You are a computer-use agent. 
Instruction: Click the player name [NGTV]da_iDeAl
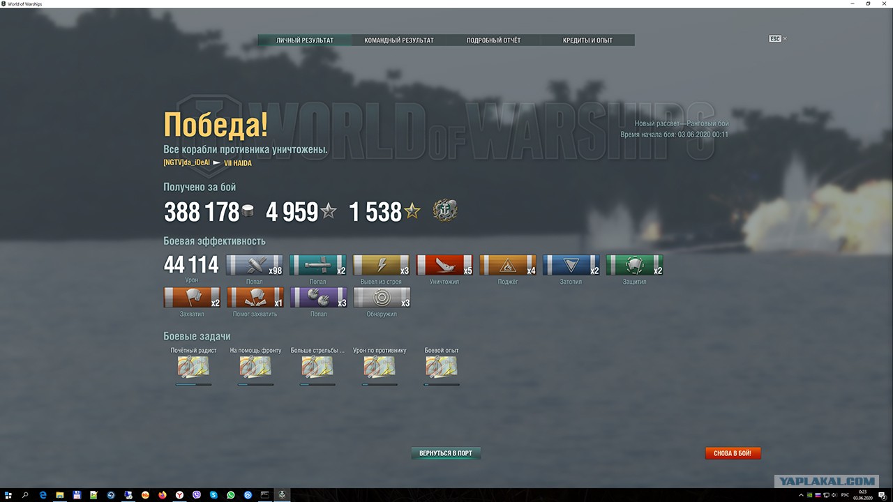point(186,163)
